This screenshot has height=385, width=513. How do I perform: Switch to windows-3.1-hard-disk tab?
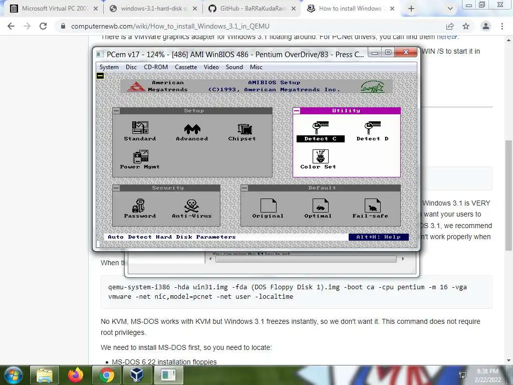click(x=153, y=9)
